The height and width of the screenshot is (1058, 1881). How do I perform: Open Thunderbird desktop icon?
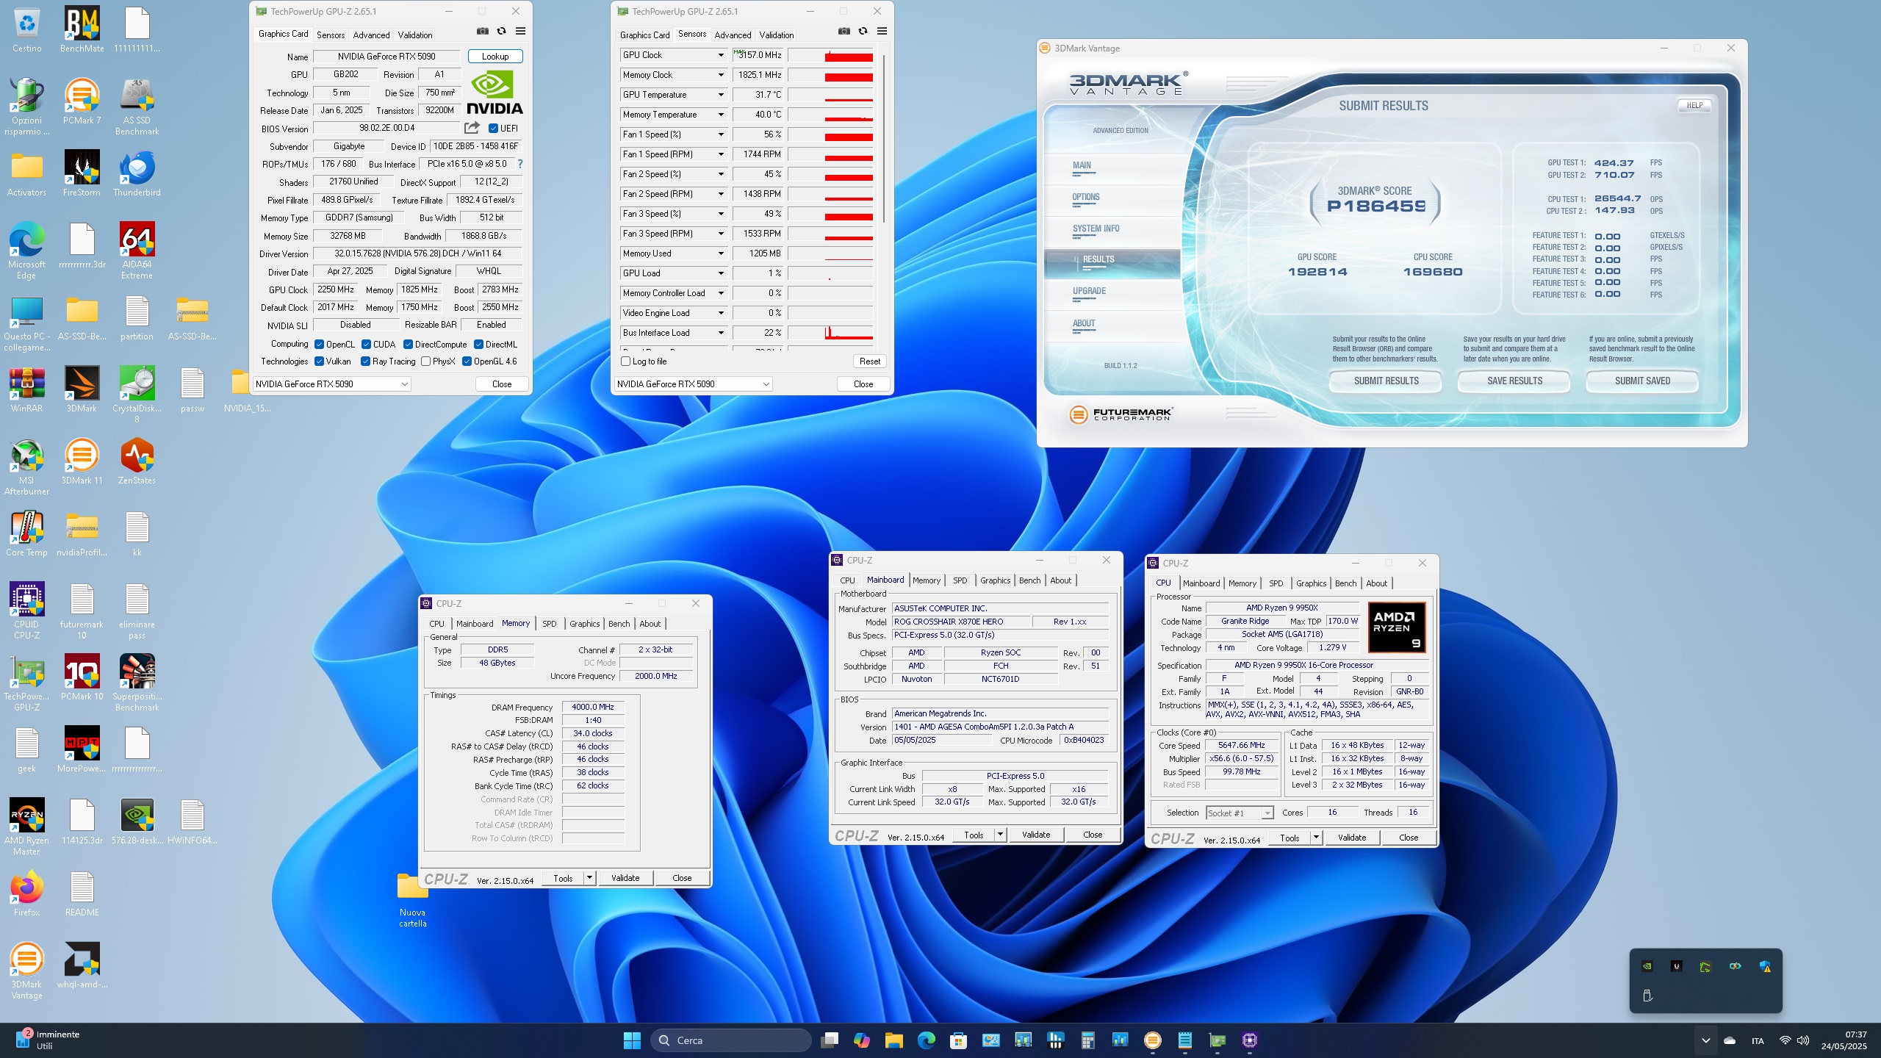(x=137, y=174)
